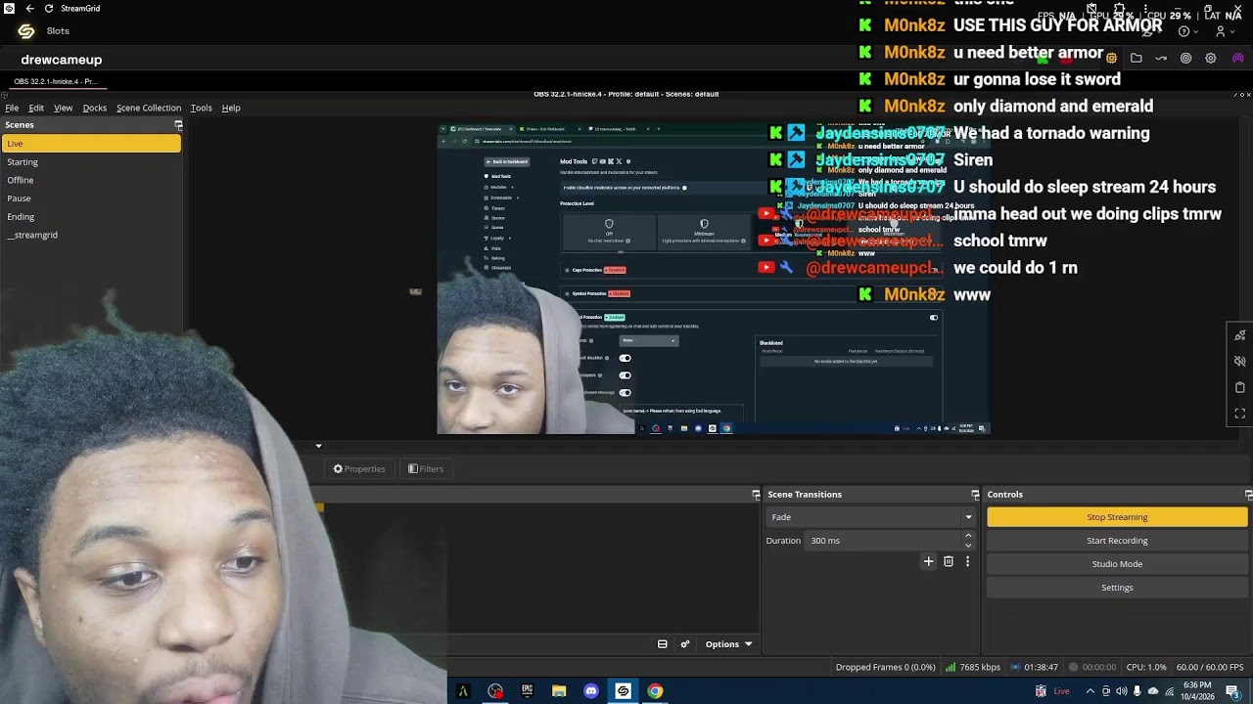Open the Tools menu
Viewport: 1253px width, 704px height.
(x=201, y=108)
